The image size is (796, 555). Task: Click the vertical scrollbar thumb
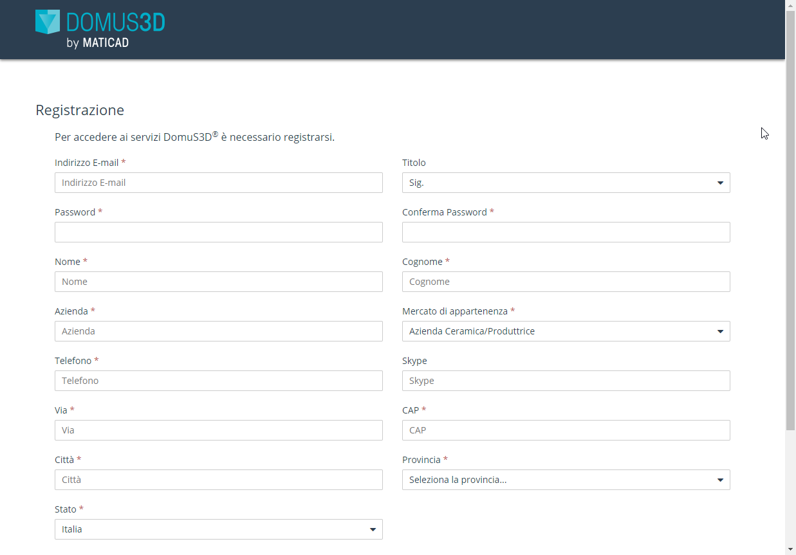(791, 221)
